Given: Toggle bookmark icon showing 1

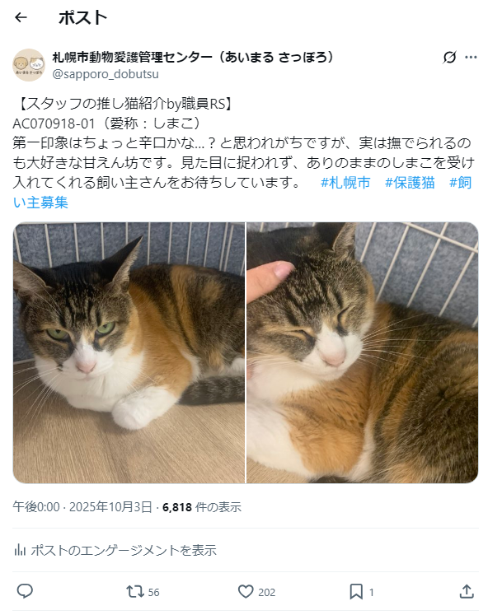Looking at the screenshot, I should 361,591.
